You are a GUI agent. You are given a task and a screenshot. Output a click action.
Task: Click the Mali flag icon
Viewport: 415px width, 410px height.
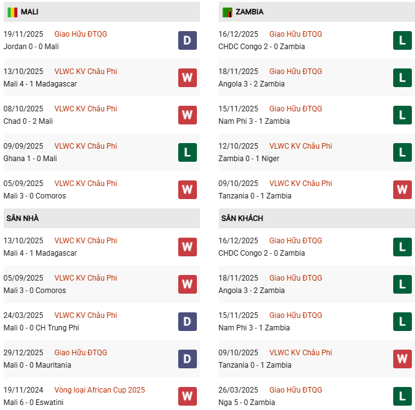12,12
